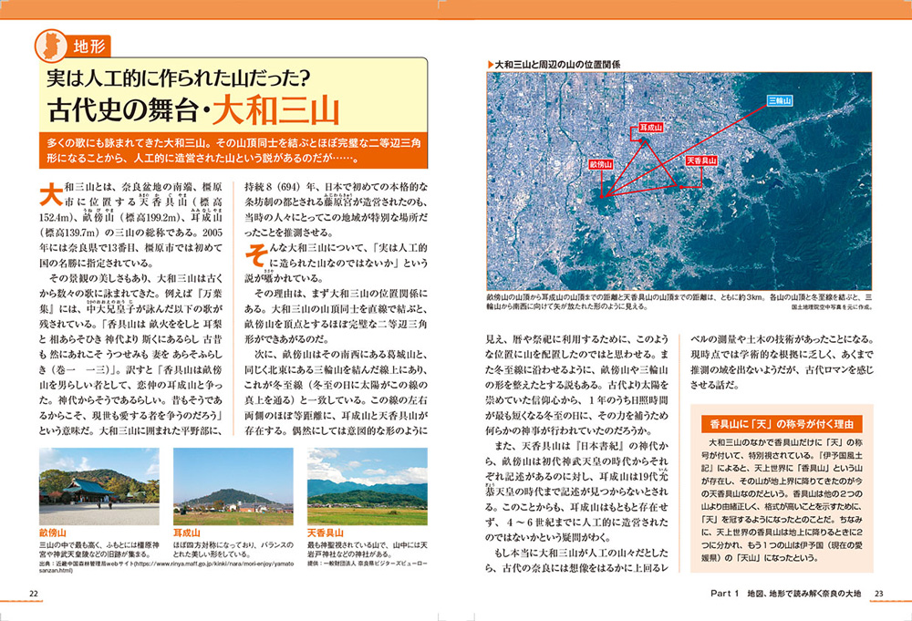Open the 耳成山 photo thumbnail
The width and height of the screenshot is (912, 621).
[233, 487]
